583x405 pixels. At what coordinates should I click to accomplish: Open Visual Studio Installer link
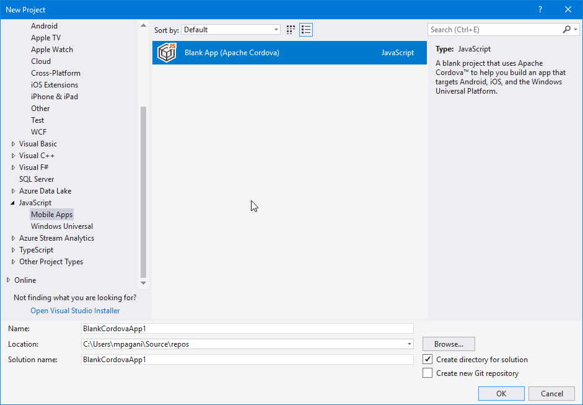click(x=75, y=311)
